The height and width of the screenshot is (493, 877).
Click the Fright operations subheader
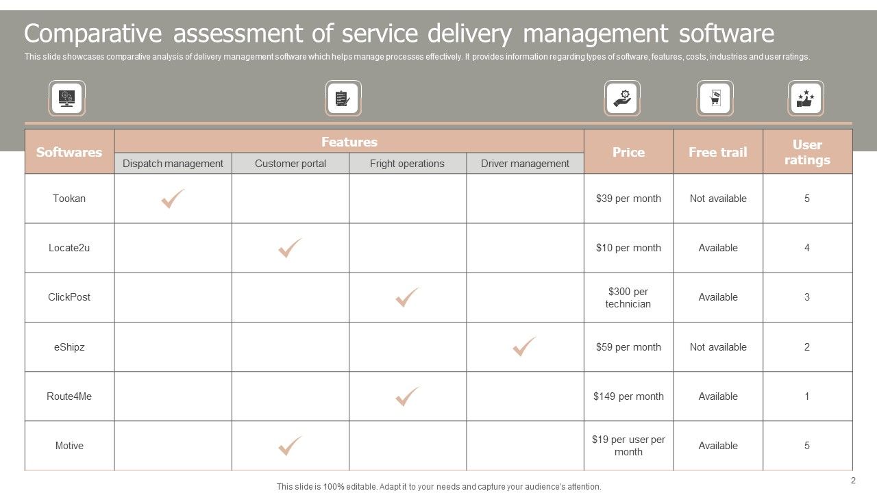(408, 164)
